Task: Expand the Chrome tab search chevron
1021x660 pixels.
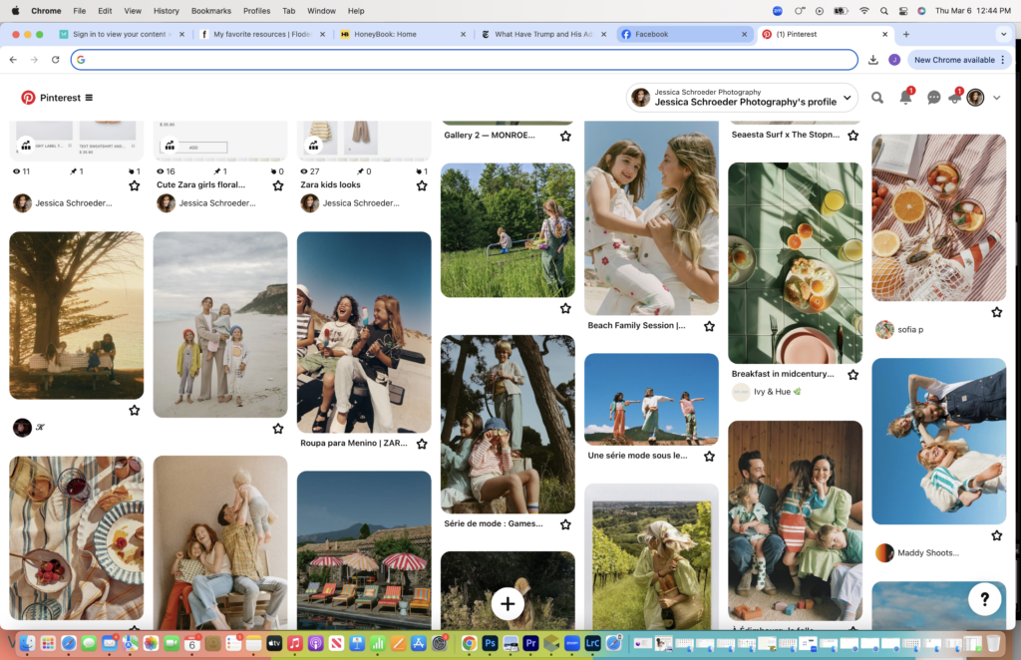Action: click(x=1003, y=34)
